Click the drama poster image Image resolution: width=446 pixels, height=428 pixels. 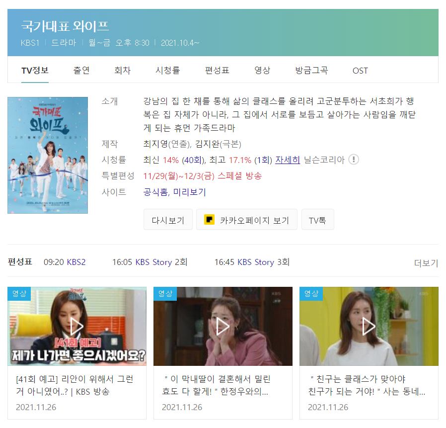click(48, 155)
